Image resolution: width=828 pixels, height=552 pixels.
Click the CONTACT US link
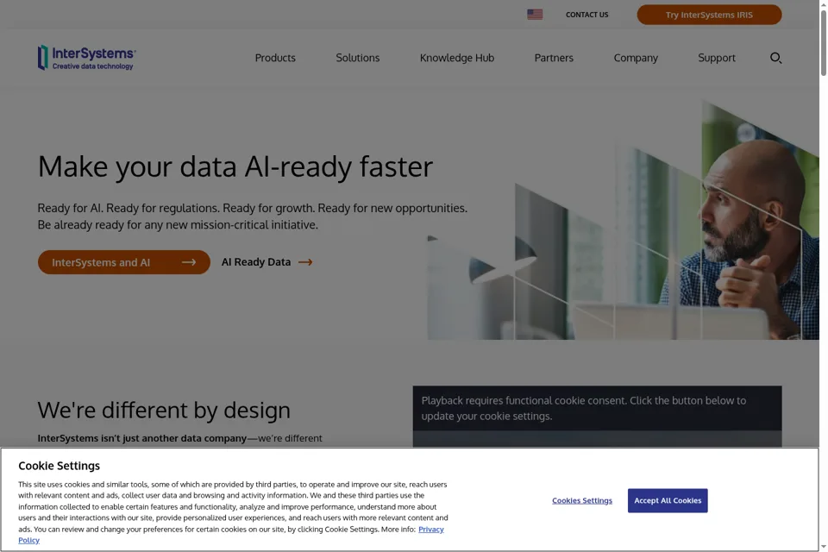[x=586, y=15]
